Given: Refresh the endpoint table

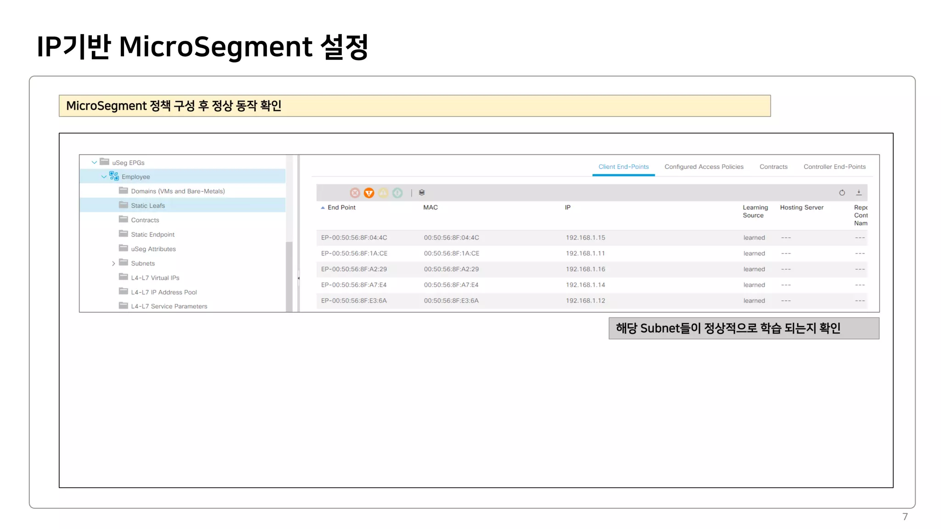Looking at the screenshot, I should click(x=842, y=193).
